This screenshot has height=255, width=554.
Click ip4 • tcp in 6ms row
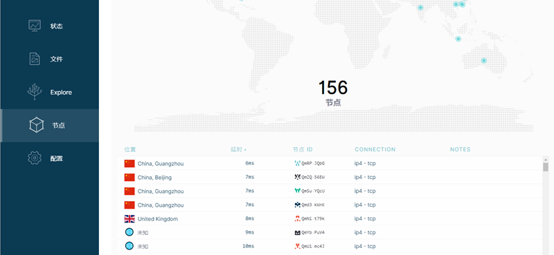[x=365, y=163]
